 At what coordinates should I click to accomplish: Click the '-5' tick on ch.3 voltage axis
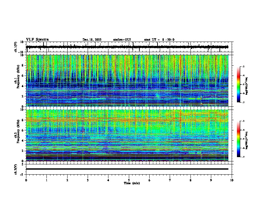click(22, 175)
